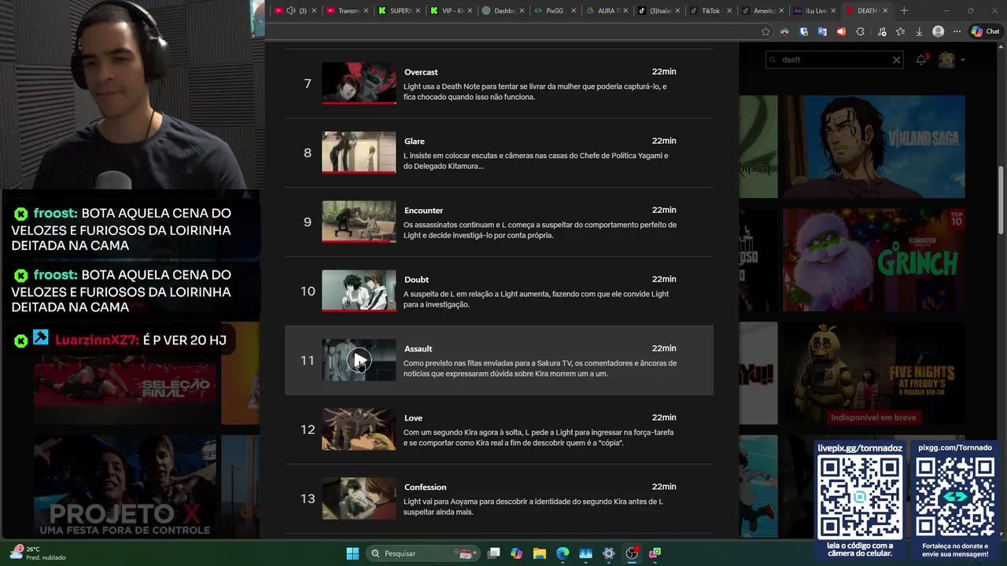Open Five Nights at Freddy's title card
The height and width of the screenshot is (566, 1007).
tap(873, 373)
